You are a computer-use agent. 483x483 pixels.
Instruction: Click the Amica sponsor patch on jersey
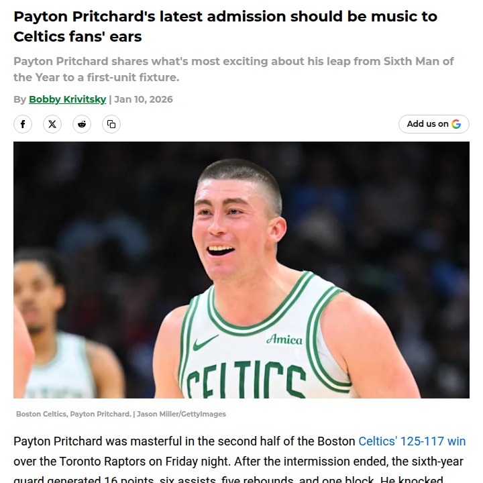pos(284,339)
